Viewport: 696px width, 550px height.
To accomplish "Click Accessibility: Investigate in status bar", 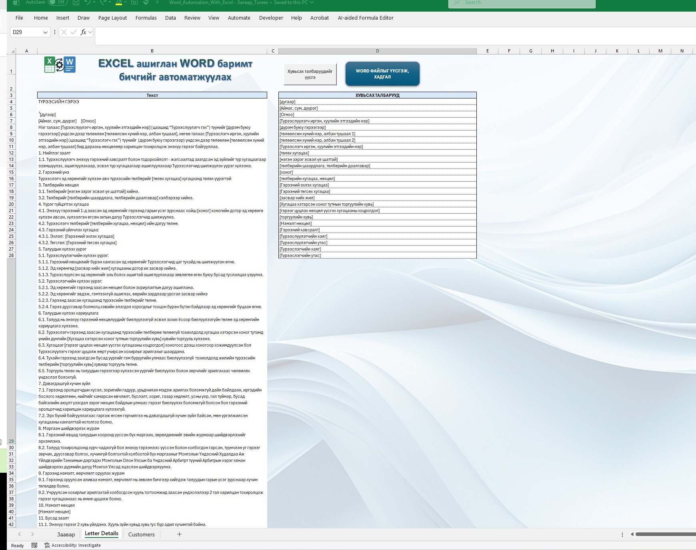I will tap(72, 545).
